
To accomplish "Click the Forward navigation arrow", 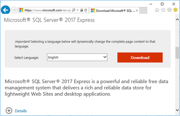I will [x=14, y=10].
